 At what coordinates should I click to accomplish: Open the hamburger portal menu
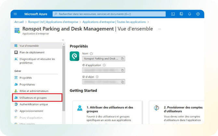(x=15, y=14)
